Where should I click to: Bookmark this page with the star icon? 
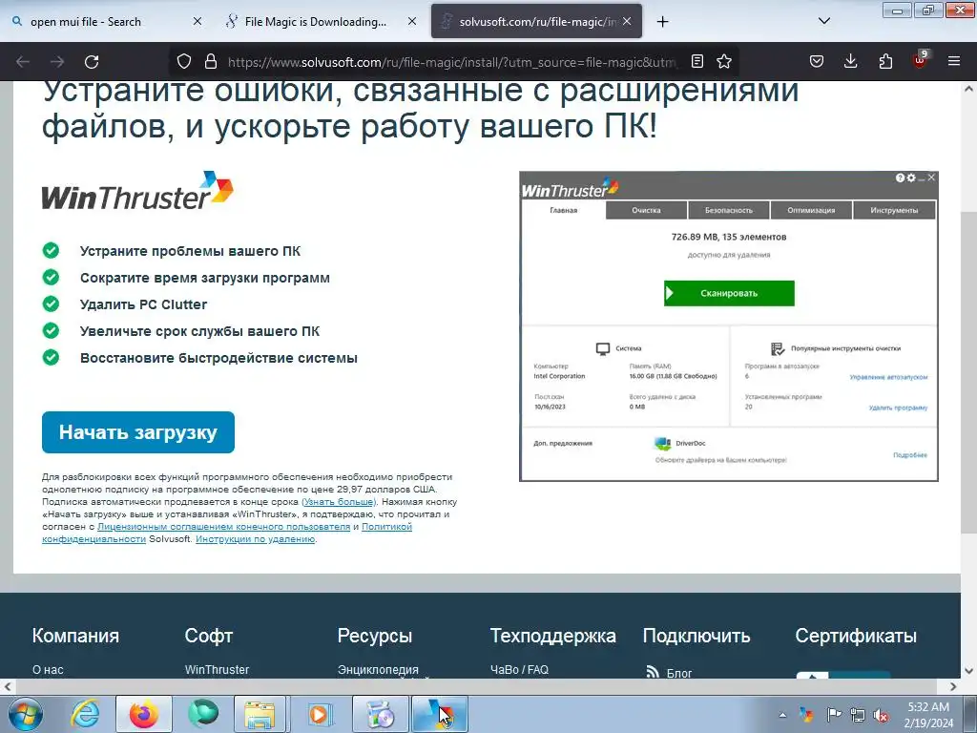point(724,61)
